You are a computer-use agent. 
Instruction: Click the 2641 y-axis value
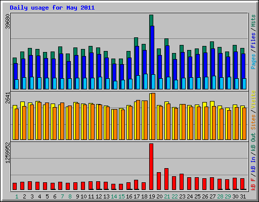click(x=8, y=98)
